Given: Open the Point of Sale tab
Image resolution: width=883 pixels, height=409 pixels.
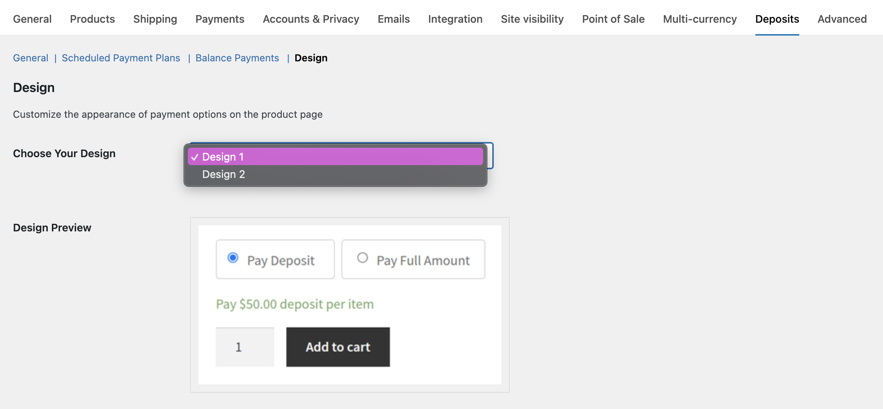Looking at the screenshot, I should click(x=613, y=19).
